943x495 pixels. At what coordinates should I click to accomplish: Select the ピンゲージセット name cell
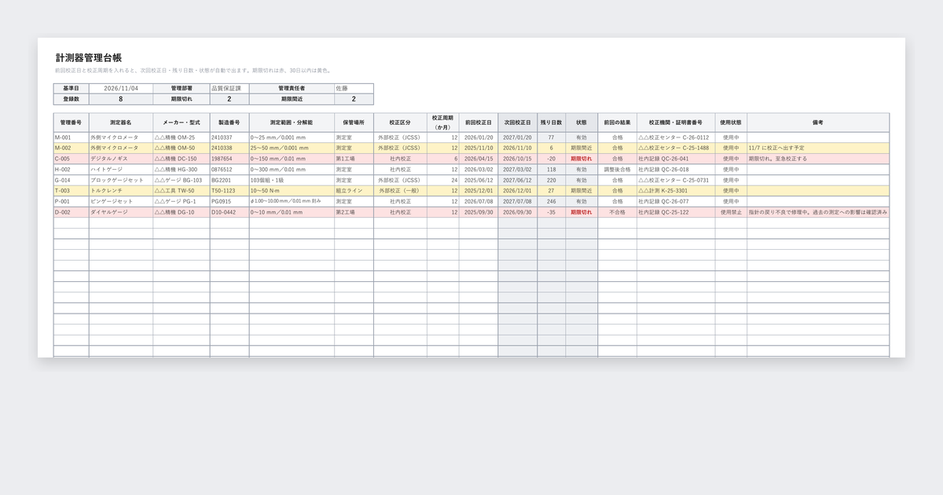tap(121, 201)
